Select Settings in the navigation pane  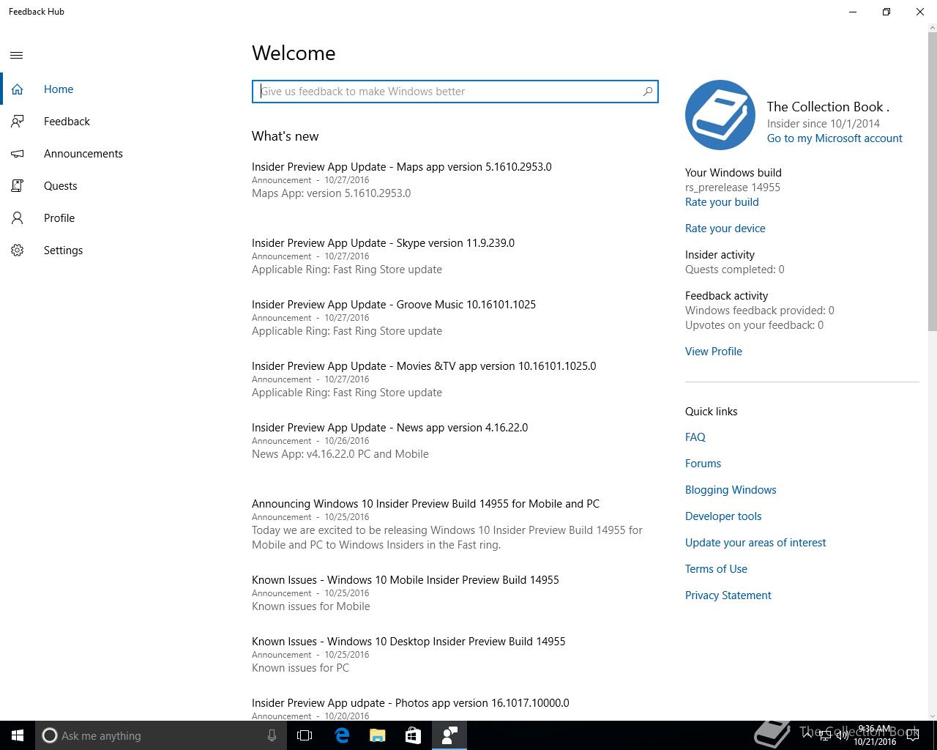click(117, 250)
